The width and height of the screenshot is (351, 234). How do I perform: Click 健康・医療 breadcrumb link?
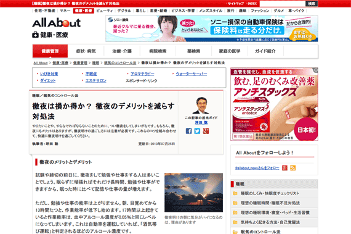[x=60, y=63]
